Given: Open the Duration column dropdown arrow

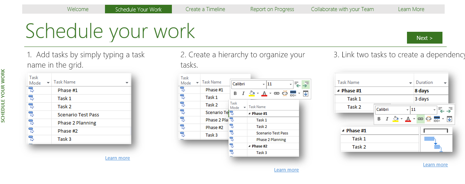Looking at the screenshot, I should pyautogui.click(x=445, y=83).
